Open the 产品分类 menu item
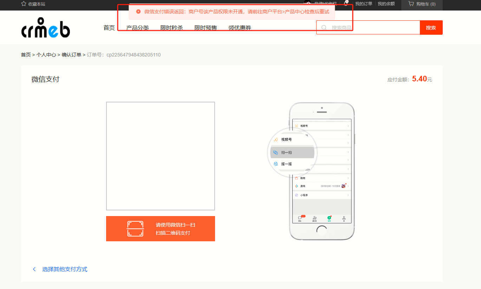This screenshot has width=481, height=289. pos(137,28)
